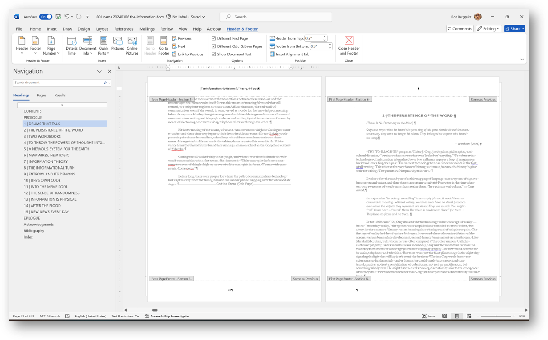Image resolution: width=548 pixels, height=340 pixels.
Task: Open the Pages tab in Navigation pane
Action: pos(42,95)
